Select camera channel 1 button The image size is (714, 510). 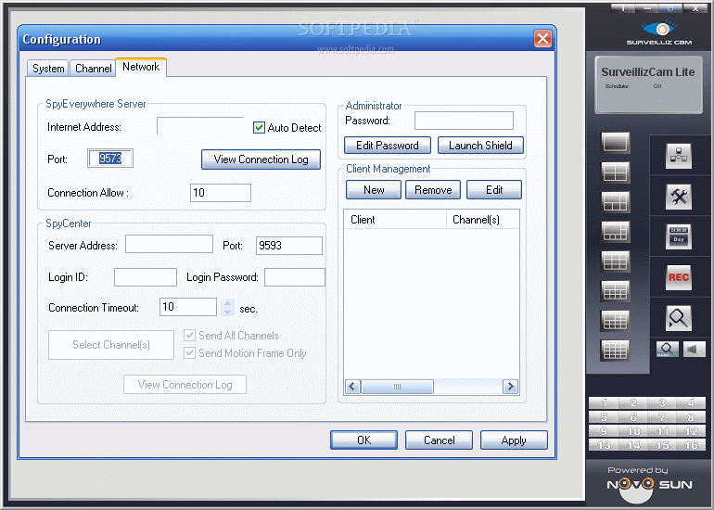coord(604,403)
